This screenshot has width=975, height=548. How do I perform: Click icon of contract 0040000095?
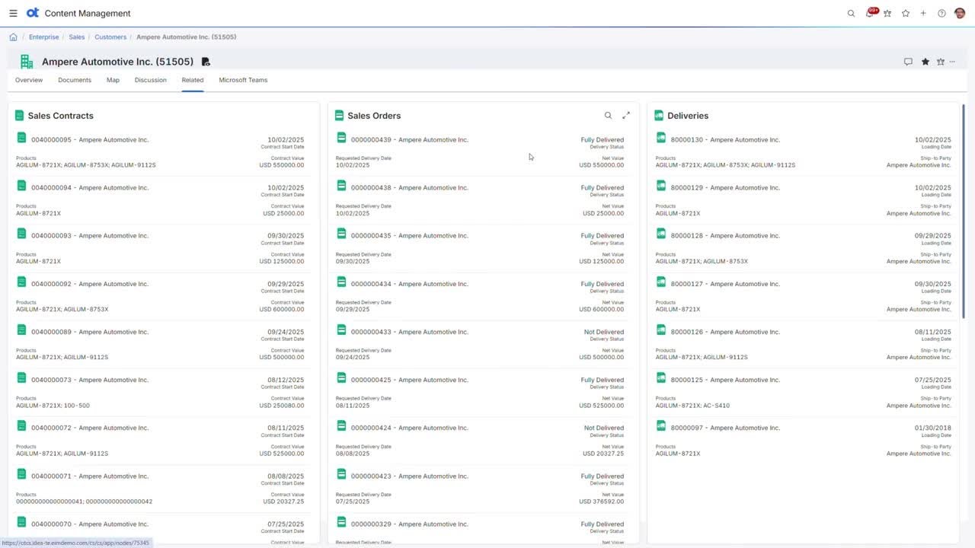[x=21, y=138]
